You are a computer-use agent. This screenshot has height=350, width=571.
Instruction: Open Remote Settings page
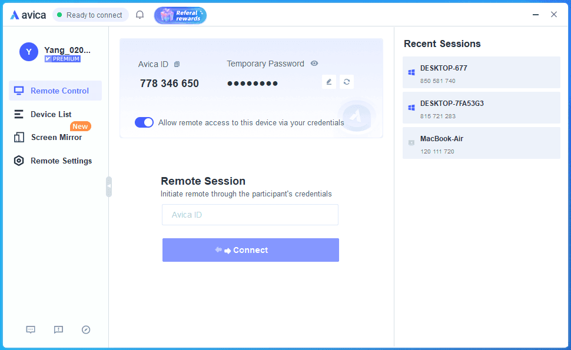click(61, 161)
